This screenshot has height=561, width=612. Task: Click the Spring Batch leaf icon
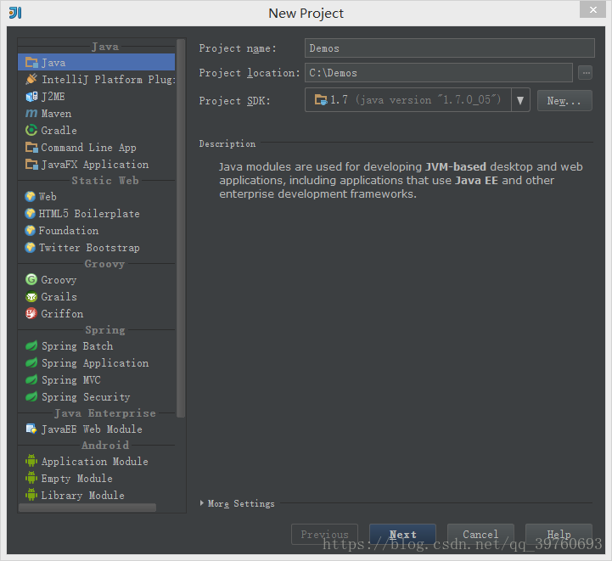[31, 345]
